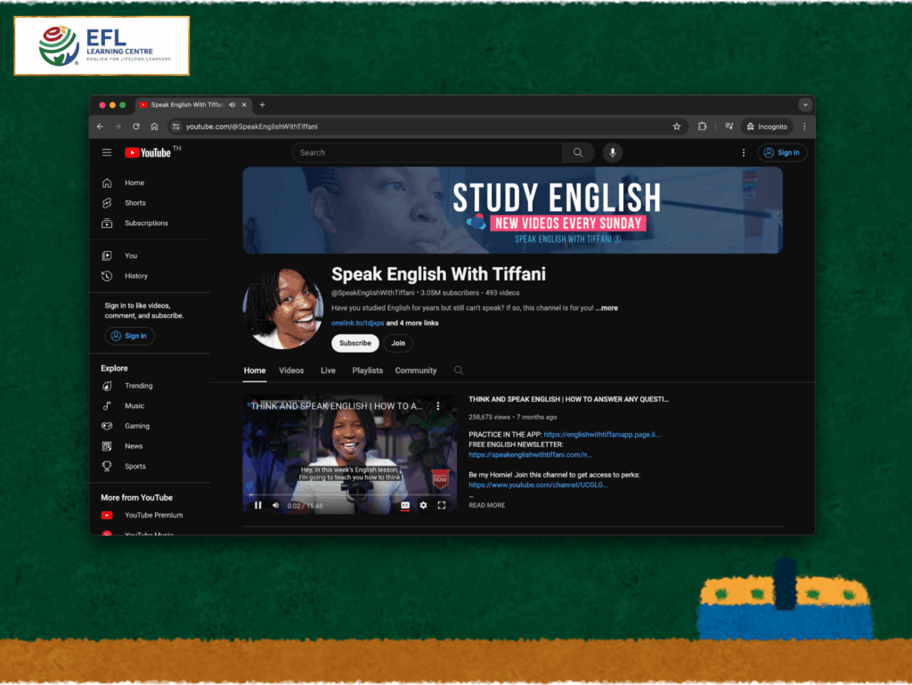Viewport: 912px width, 685px height.
Task: Mute the tab via speaker icon
Action: (x=232, y=105)
